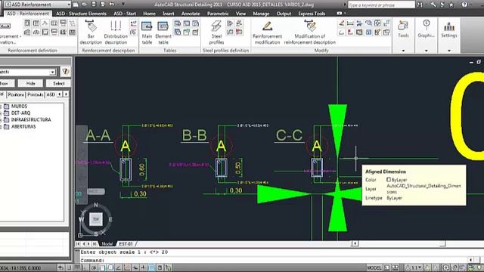Screen dimensions: 484x272
Task: Select the INFRAESTRUCTURA tree item
Action: [x=31, y=119]
